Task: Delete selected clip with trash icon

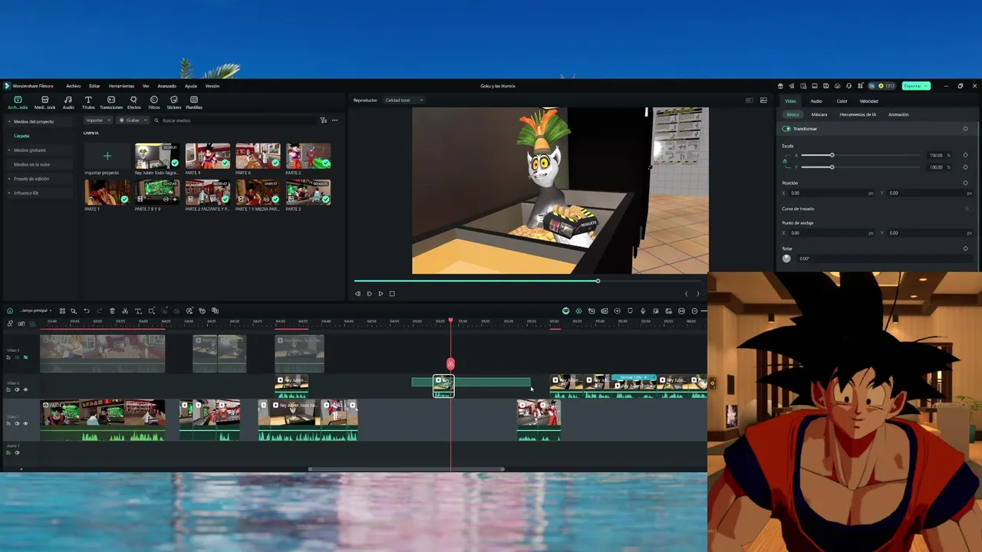Action: pyautogui.click(x=112, y=310)
